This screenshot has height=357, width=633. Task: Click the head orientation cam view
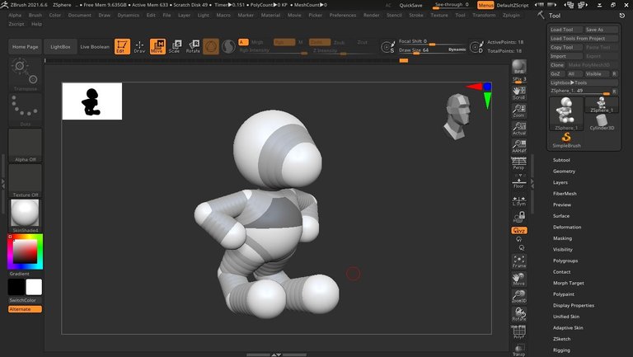point(458,117)
